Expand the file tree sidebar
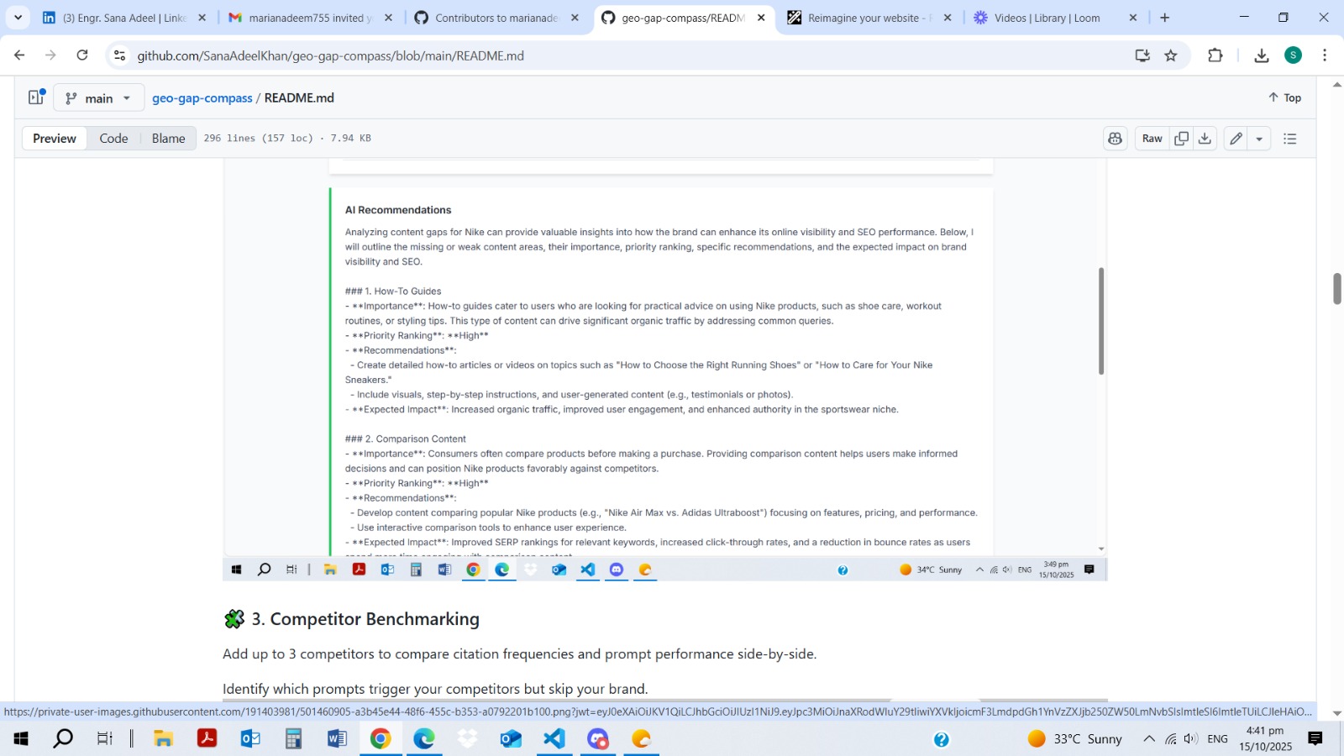 [36, 97]
